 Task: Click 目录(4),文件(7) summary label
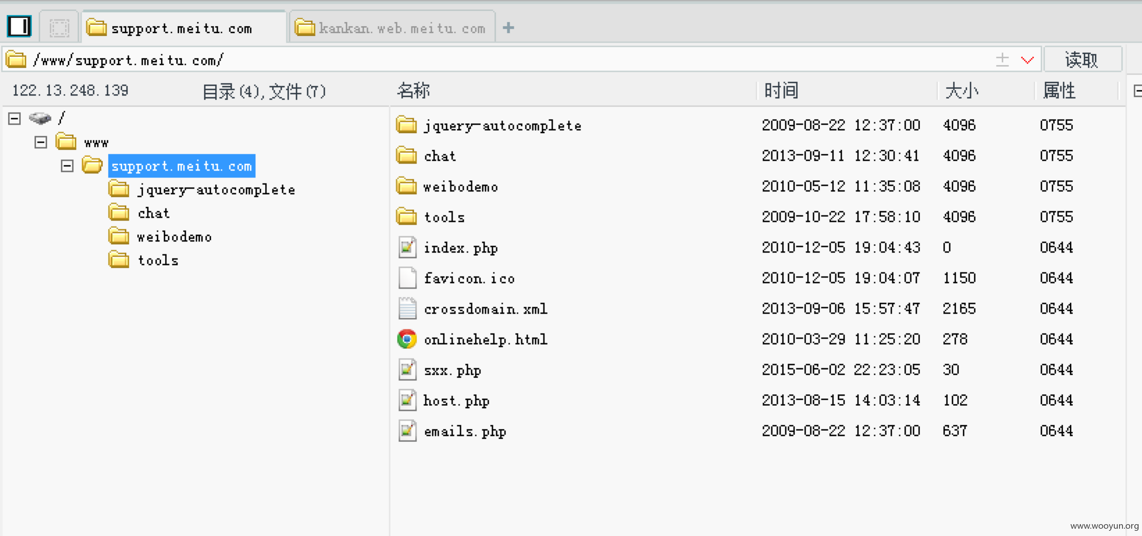[x=264, y=91]
